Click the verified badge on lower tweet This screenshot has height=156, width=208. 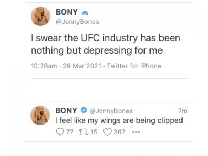[x=84, y=110]
